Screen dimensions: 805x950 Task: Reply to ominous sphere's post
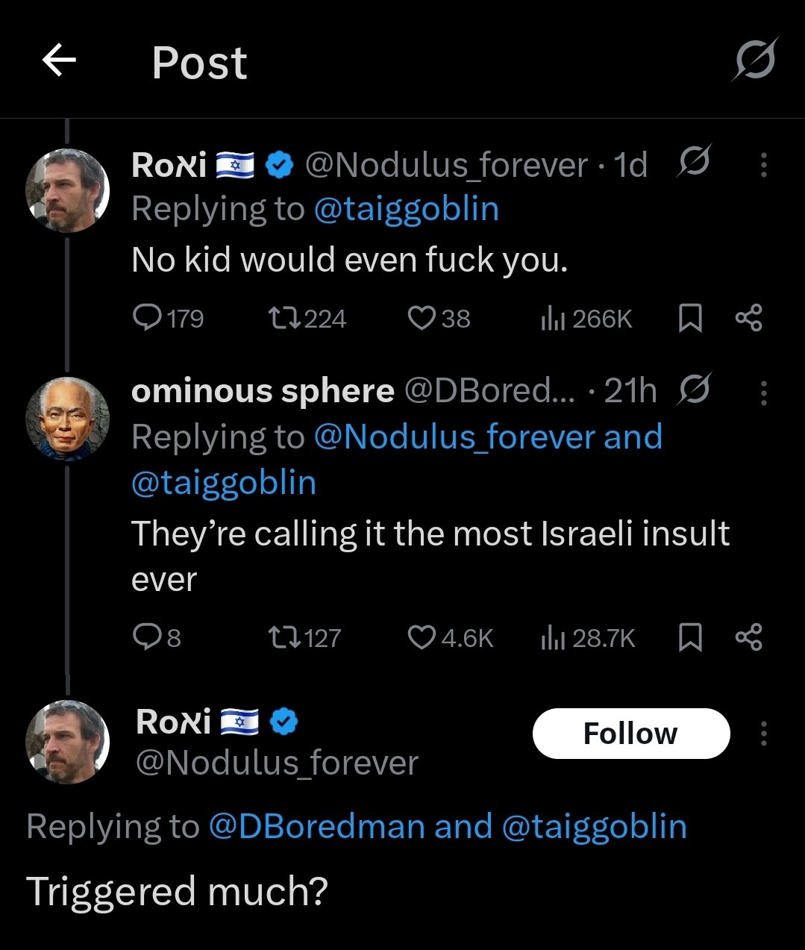pos(144,637)
